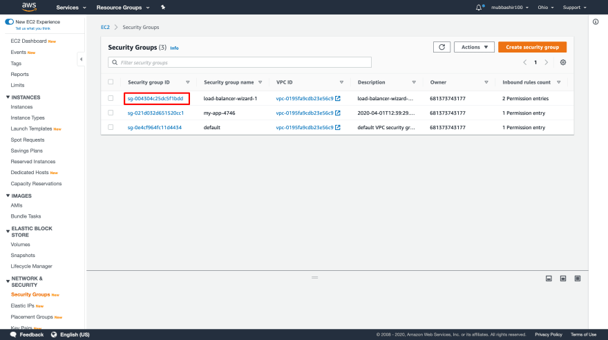
Task: Open Terms of Use footer link
Action: point(583,334)
